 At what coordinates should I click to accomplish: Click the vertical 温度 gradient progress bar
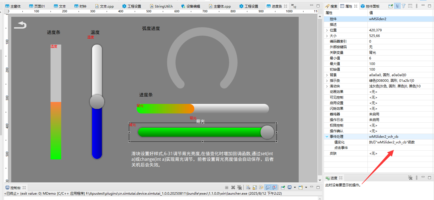click(56, 102)
